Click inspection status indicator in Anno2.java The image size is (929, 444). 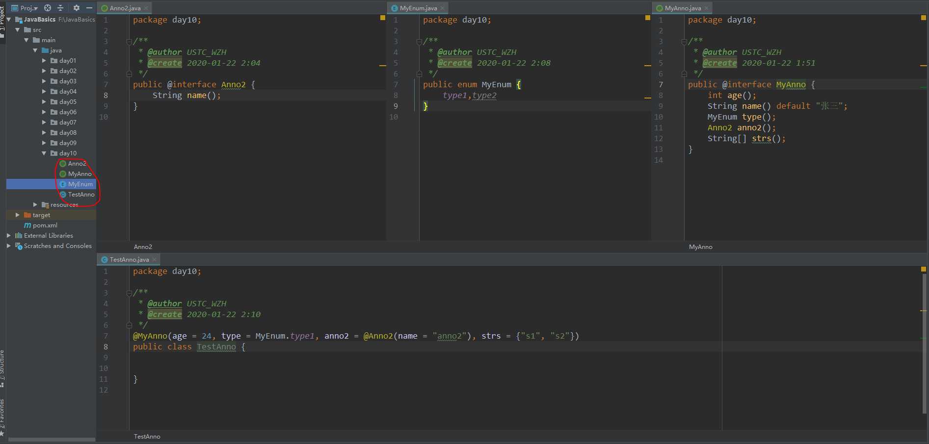click(x=383, y=18)
